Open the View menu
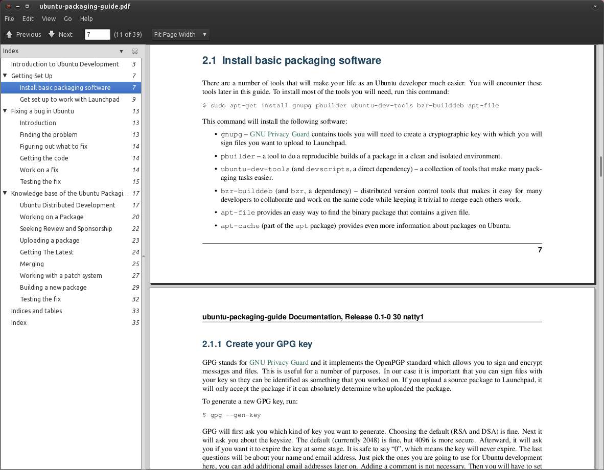Screen dimensions: 604x470 (49, 18)
